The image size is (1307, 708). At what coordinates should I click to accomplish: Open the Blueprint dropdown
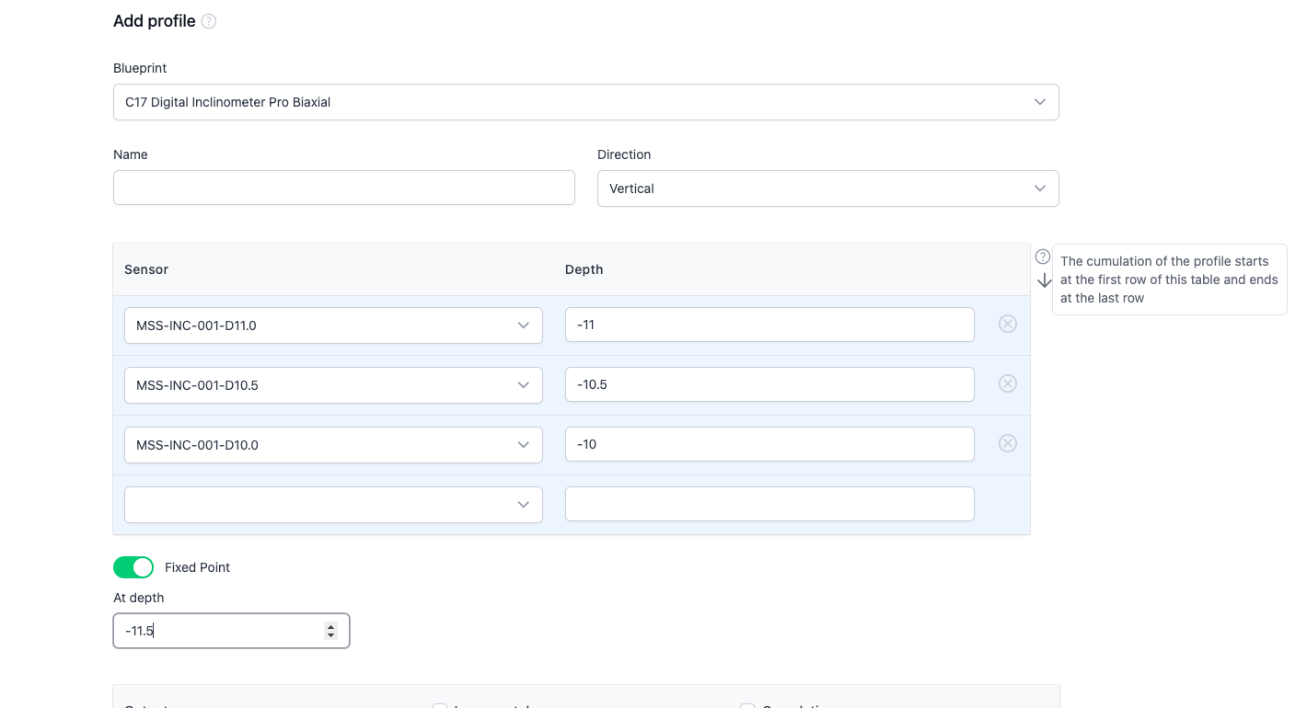585,102
